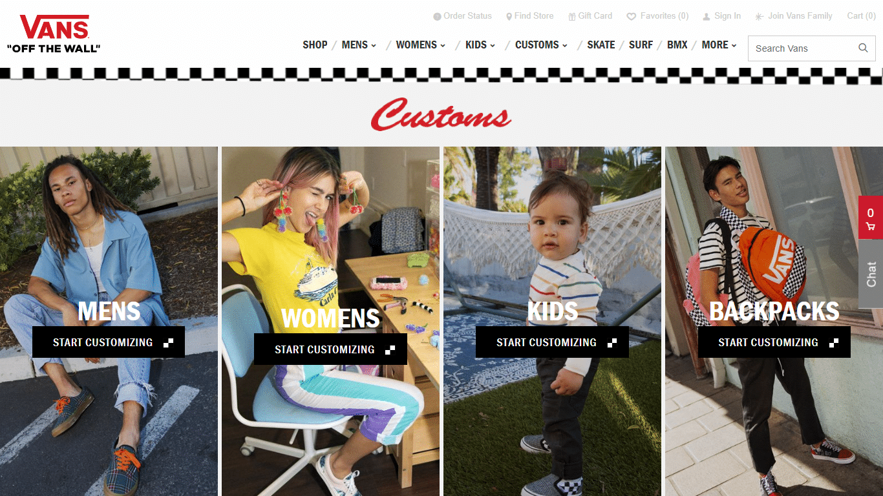Open the More dropdown menu

tap(719, 45)
